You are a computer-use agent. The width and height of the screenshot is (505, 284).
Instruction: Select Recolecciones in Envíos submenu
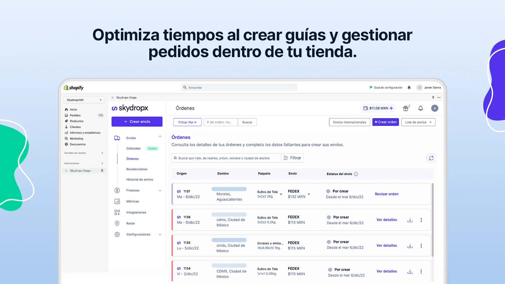point(137,169)
